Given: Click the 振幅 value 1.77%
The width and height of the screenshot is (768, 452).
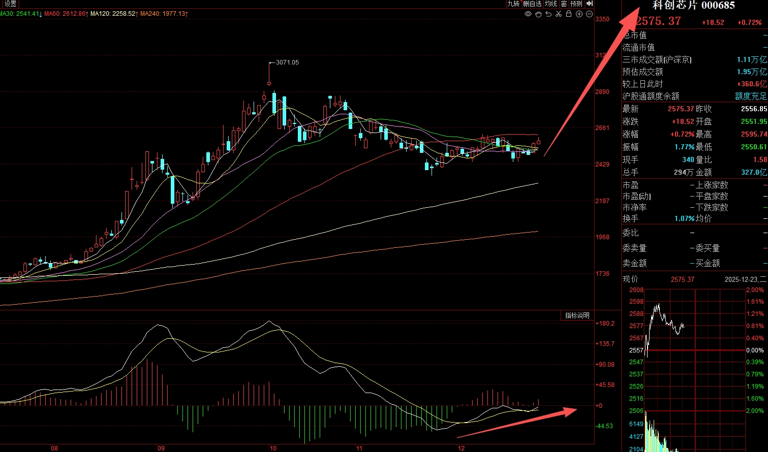Looking at the screenshot, I should pos(684,147).
